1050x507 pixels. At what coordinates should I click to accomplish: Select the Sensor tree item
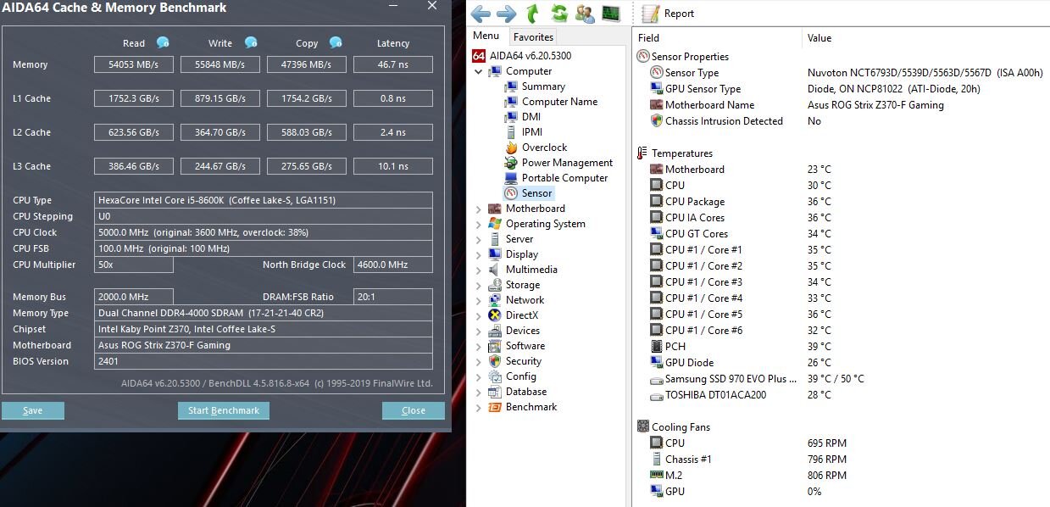[537, 193]
